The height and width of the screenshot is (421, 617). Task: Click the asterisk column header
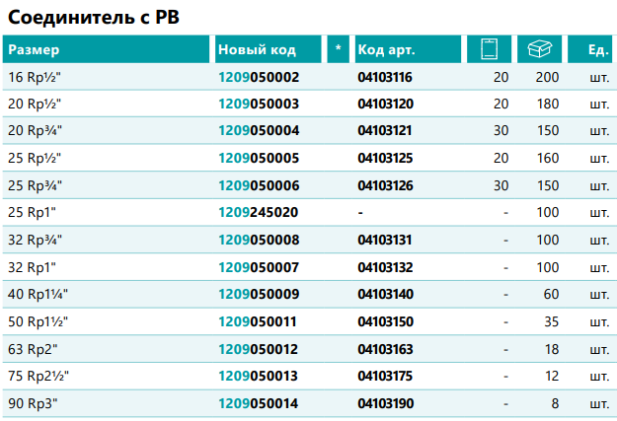[x=338, y=49]
